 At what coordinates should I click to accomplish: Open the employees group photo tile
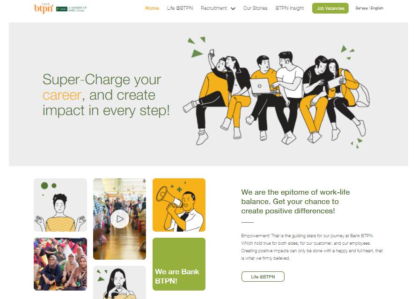tap(60, 264)
